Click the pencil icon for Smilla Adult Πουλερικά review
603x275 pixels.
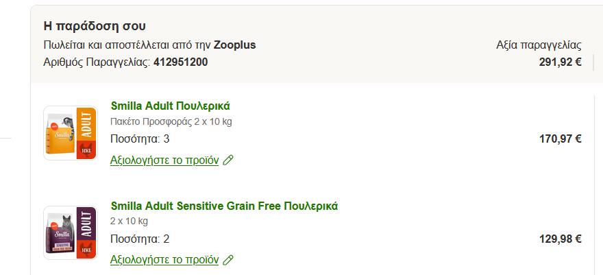click(229, 160)
